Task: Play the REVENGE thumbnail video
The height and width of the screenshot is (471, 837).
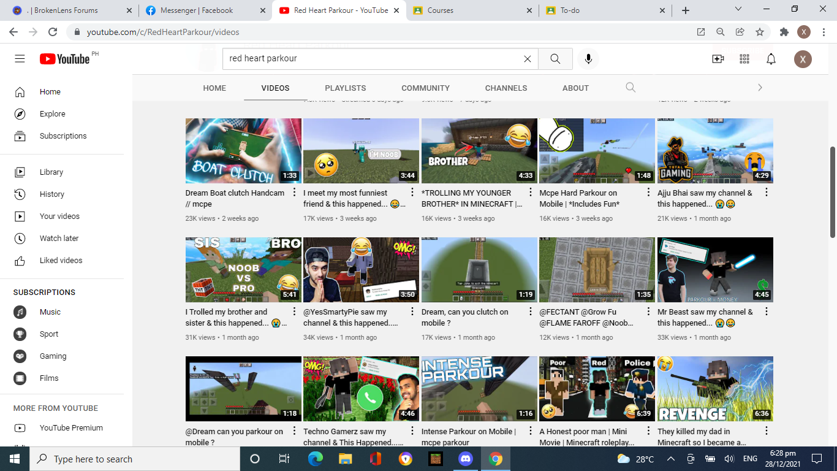Action: click(715, 389)
